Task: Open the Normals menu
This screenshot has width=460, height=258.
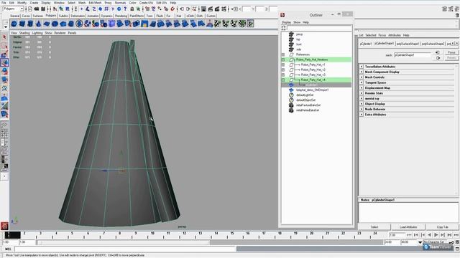Action: tap(120, 3)
